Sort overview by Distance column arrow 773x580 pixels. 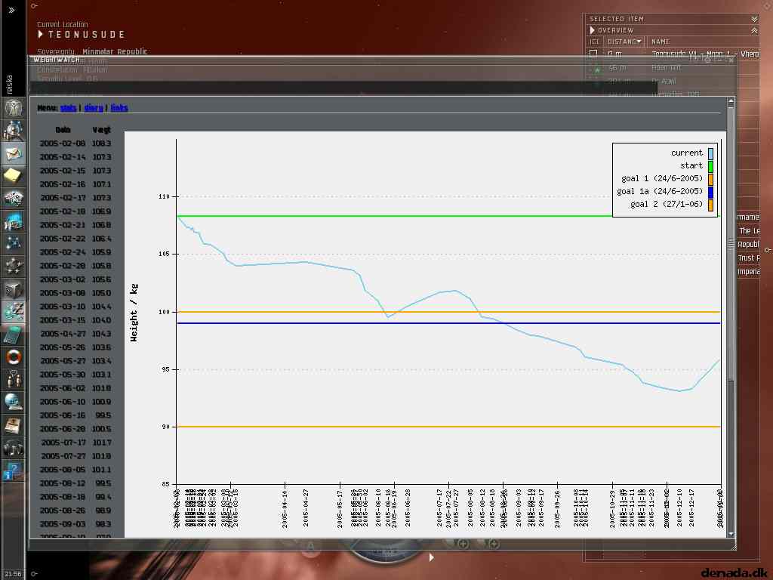pos(639,42)
